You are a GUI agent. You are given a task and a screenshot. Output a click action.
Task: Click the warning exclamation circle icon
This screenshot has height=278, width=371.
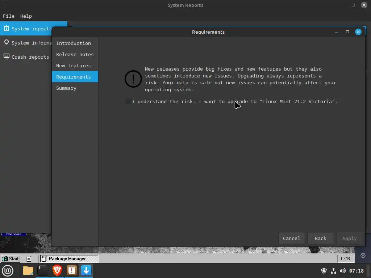tap(133, 79)
